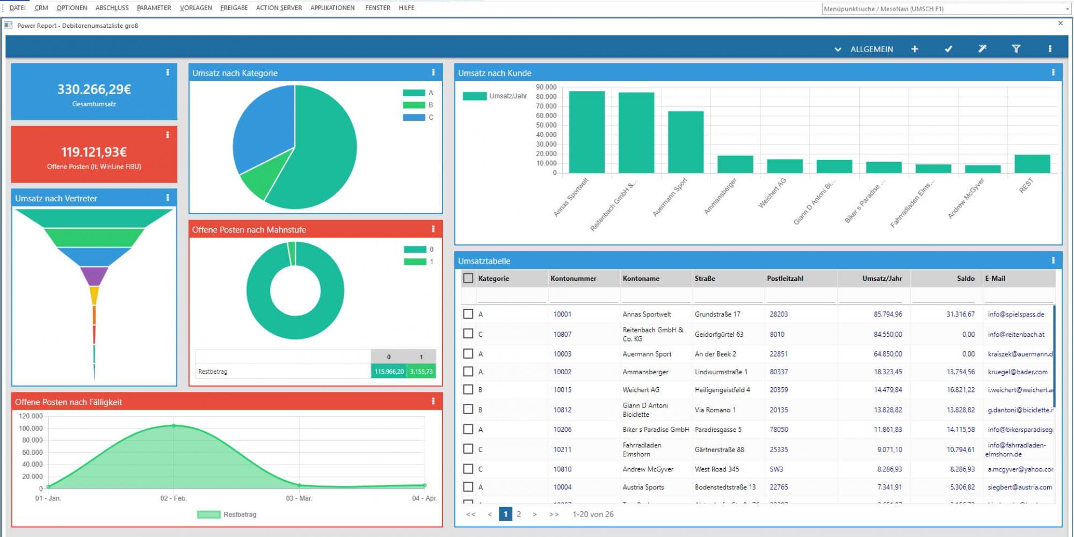Open the CRM menu
The width and height of the screenshot is (1074, 537).
[41, 8]
